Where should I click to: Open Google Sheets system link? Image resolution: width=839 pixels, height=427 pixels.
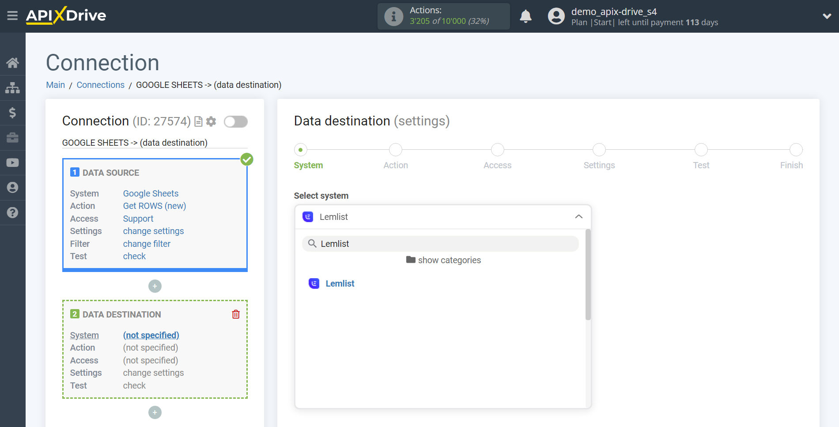pyautogui.click(x=151, y=193)
